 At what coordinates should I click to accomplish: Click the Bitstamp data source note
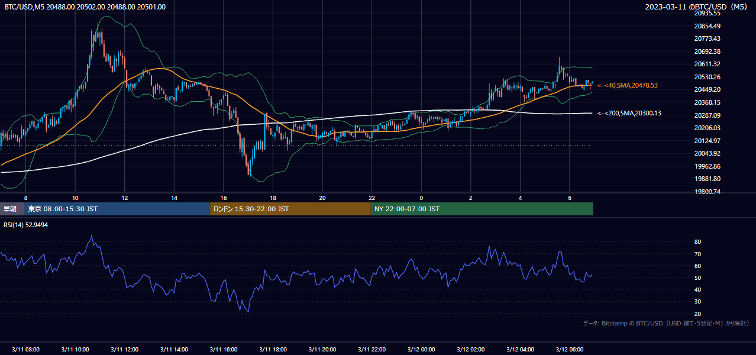[x=666, y=323]
